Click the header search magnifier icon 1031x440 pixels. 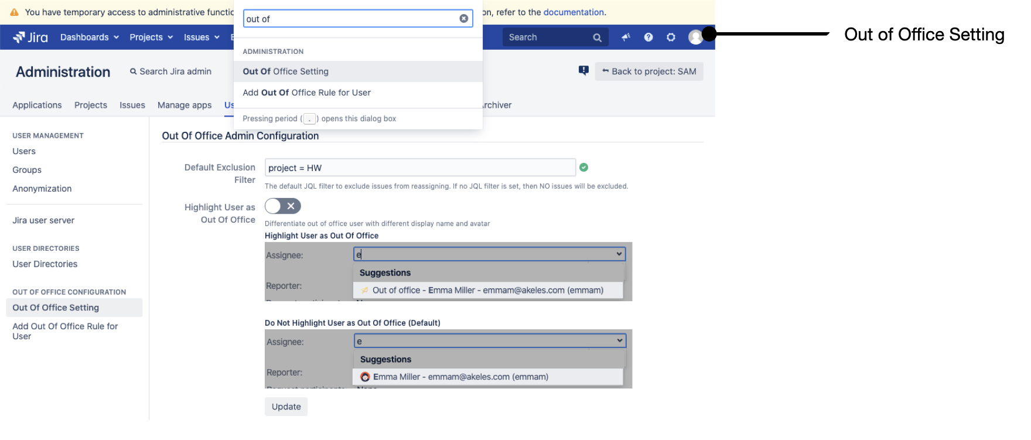[597, 37]
